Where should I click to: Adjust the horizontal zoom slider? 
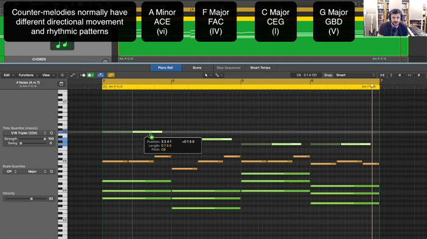point(418,75)
